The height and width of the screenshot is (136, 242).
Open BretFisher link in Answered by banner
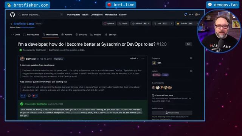point(42,104)
